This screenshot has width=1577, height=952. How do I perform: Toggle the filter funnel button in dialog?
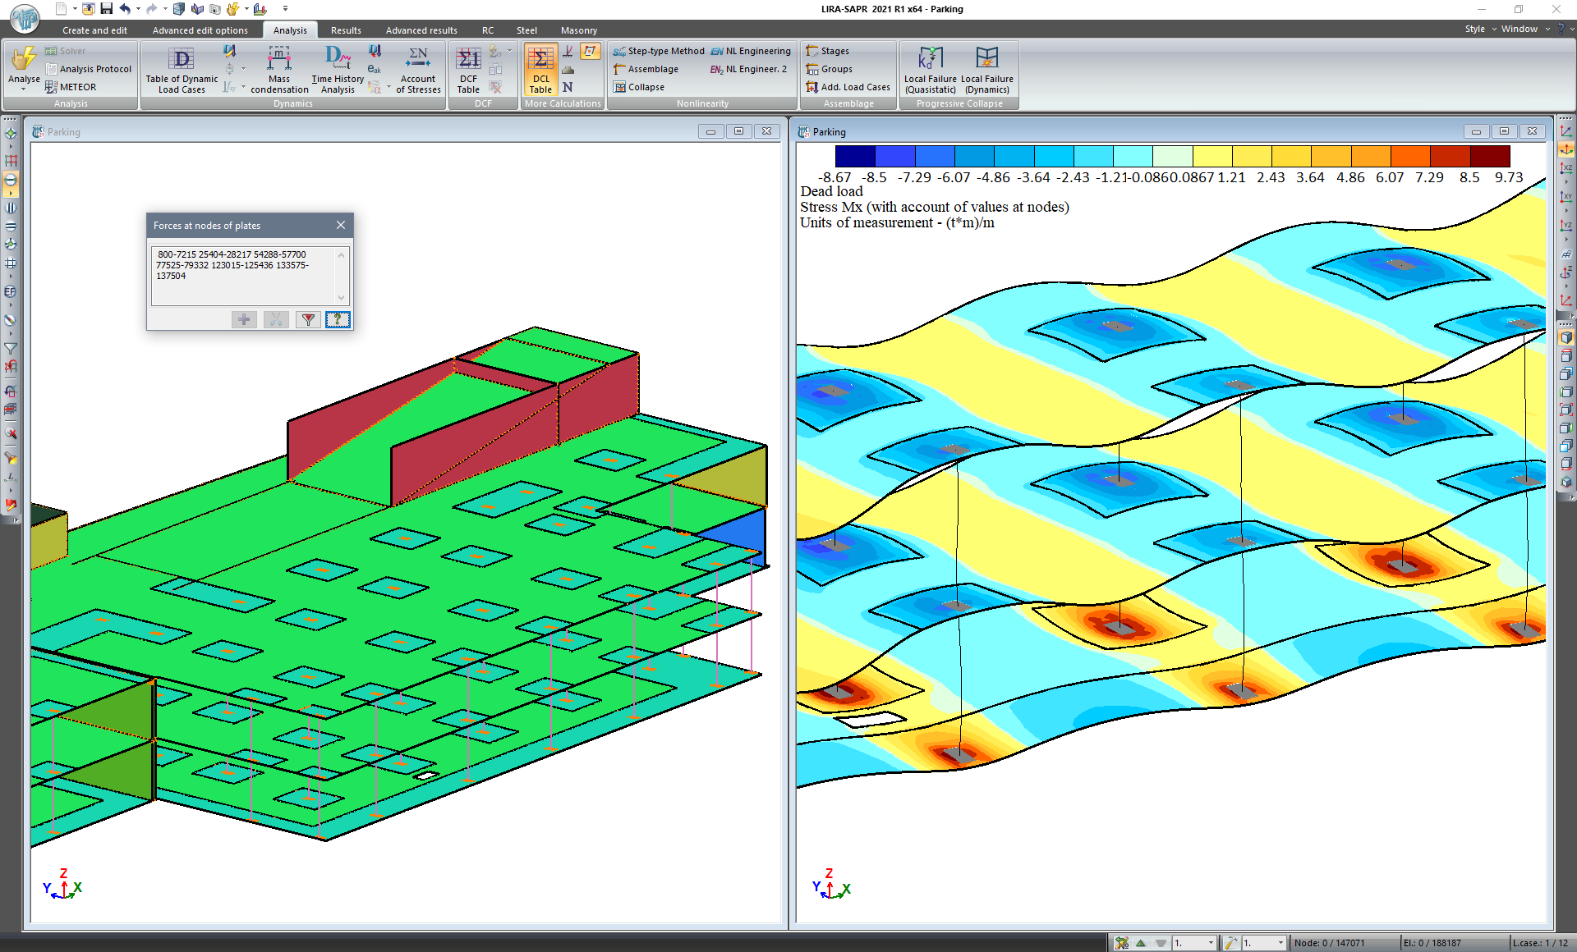click(308, 319)
